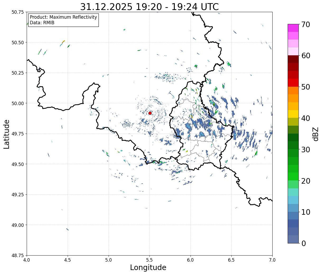The width and height of the screenshot is (322, 274).
Task: Click the 'dBZ' colorbar label
Action: pyautogui.click(x=316, y=134)
